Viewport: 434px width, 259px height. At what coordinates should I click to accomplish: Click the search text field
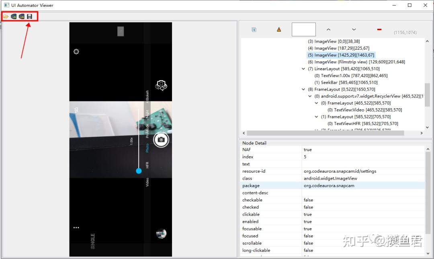point(304,29)
